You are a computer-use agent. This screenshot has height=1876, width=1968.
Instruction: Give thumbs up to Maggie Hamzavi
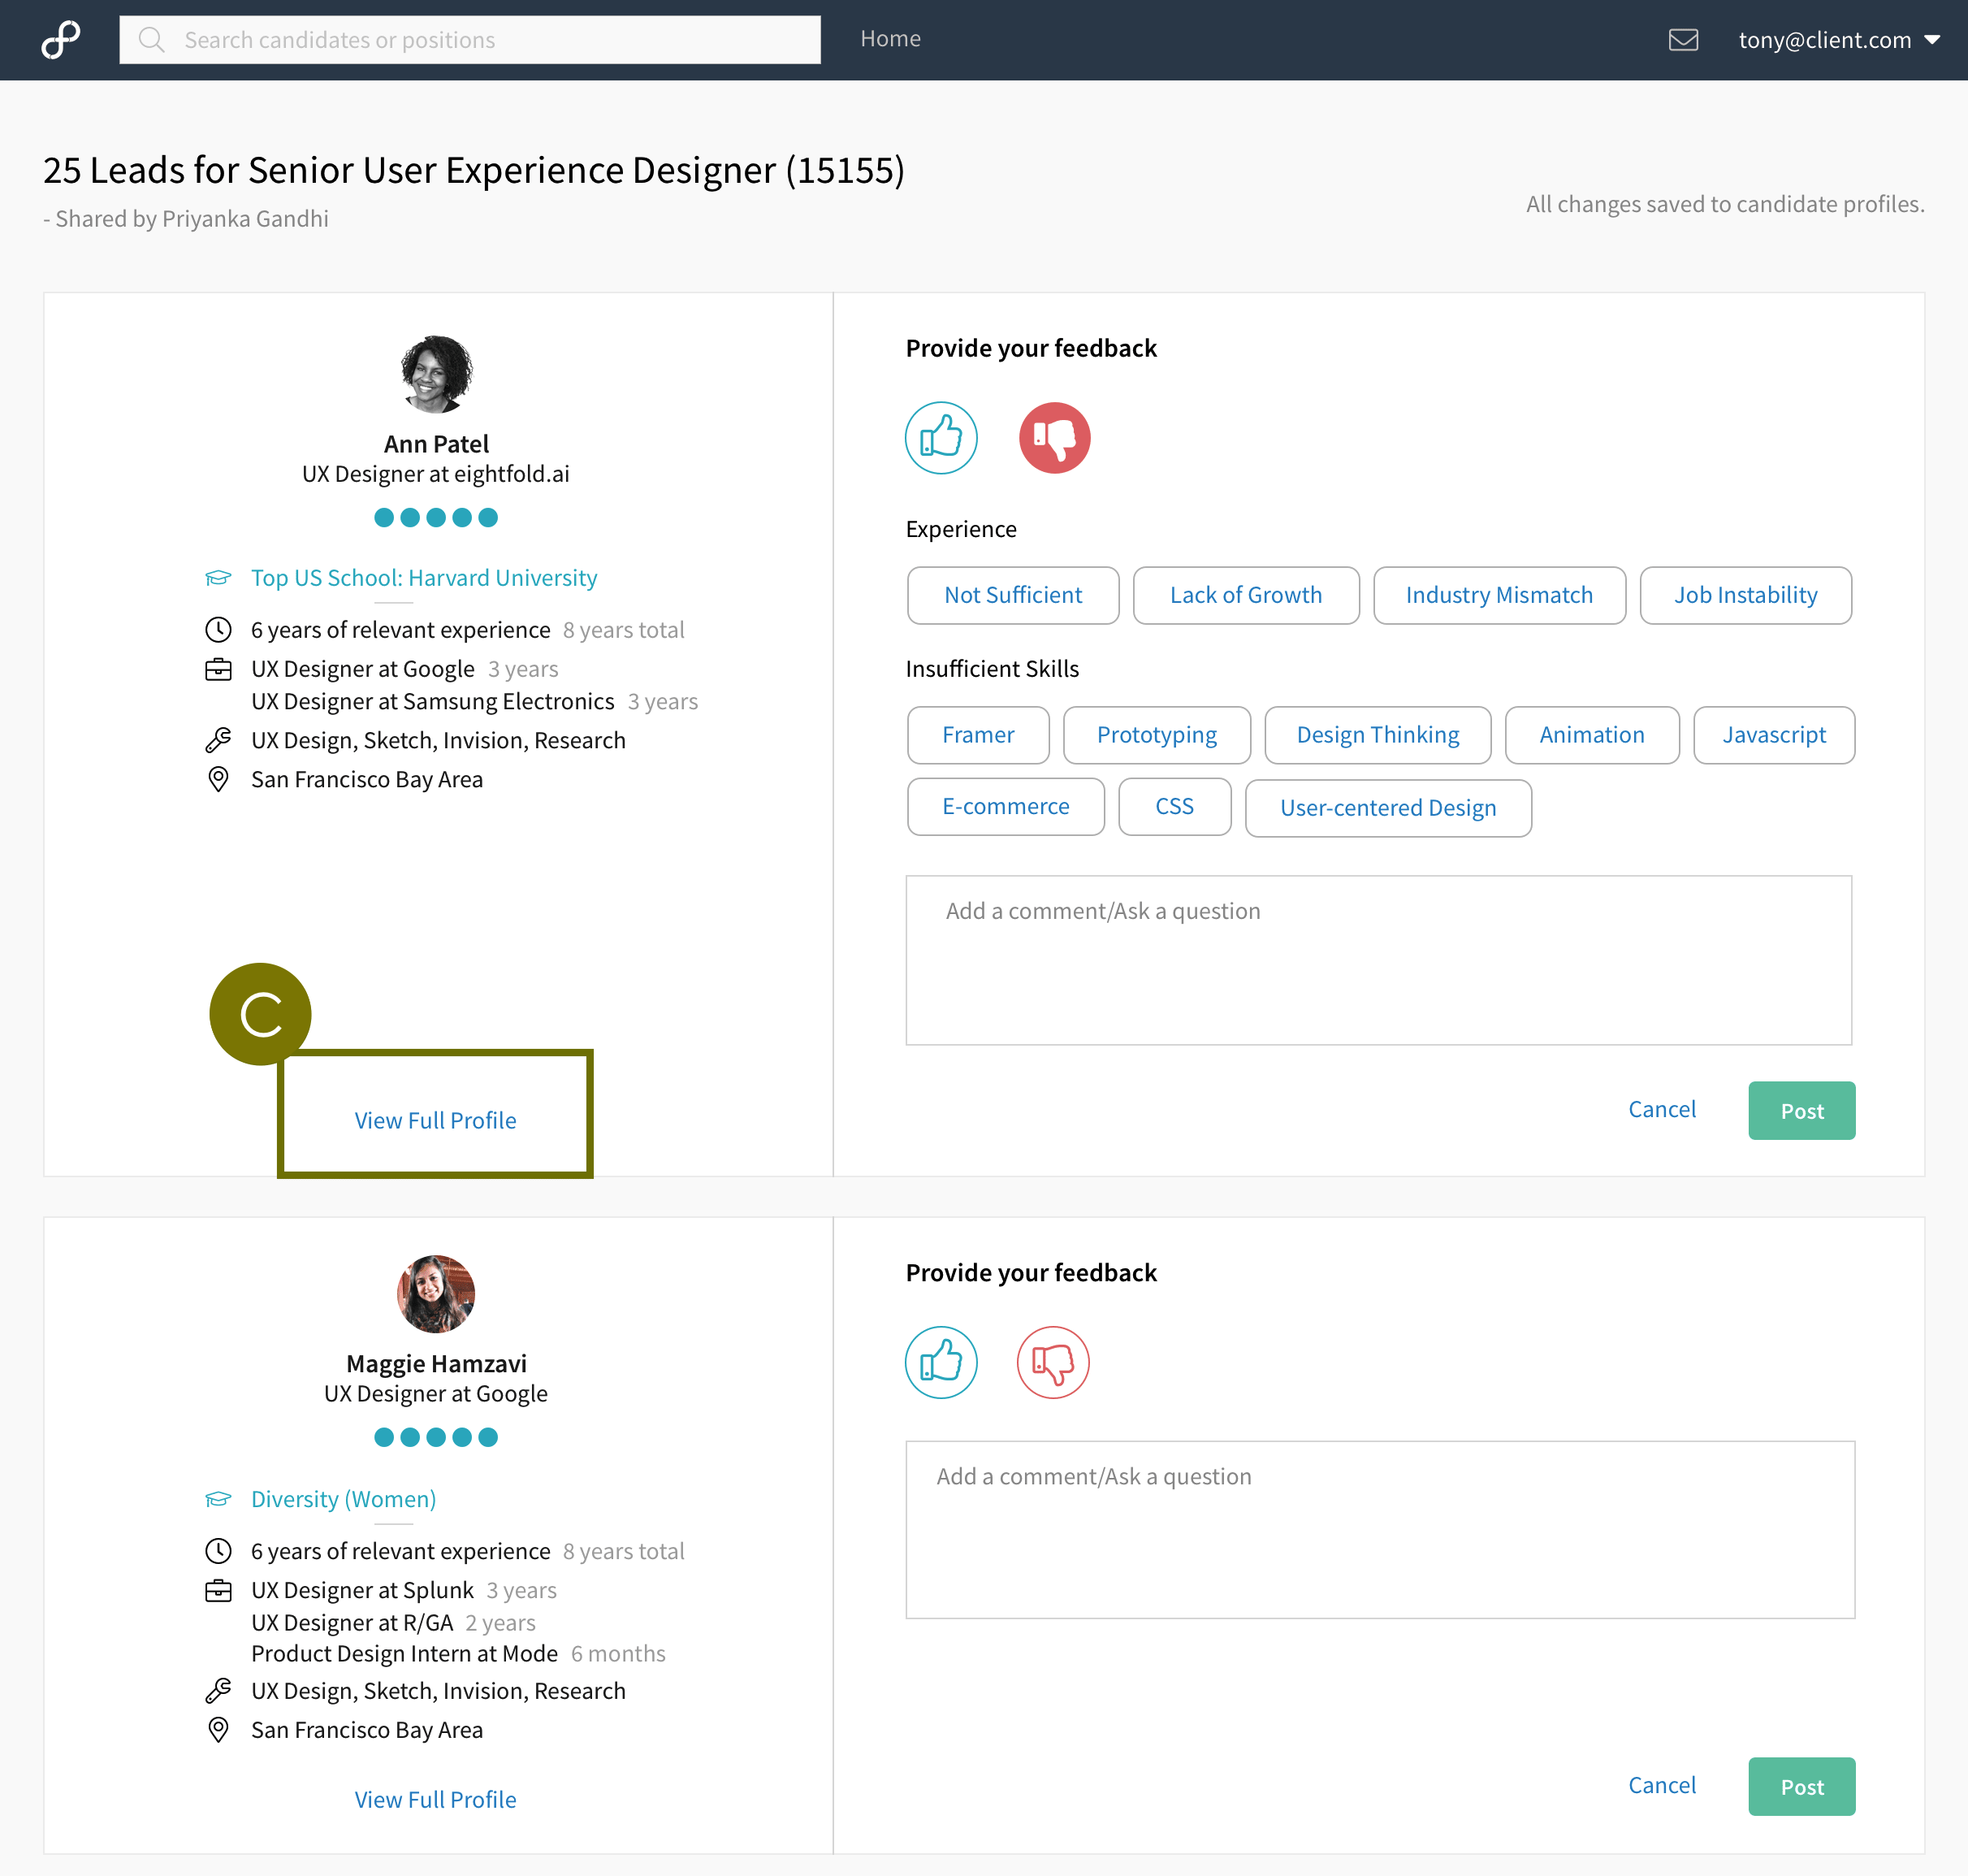(x=941, y=1362)
